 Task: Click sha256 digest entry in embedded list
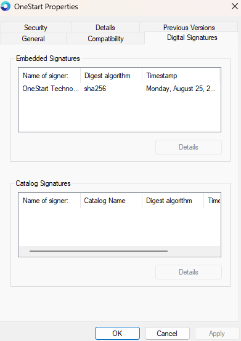click(95, 89)
